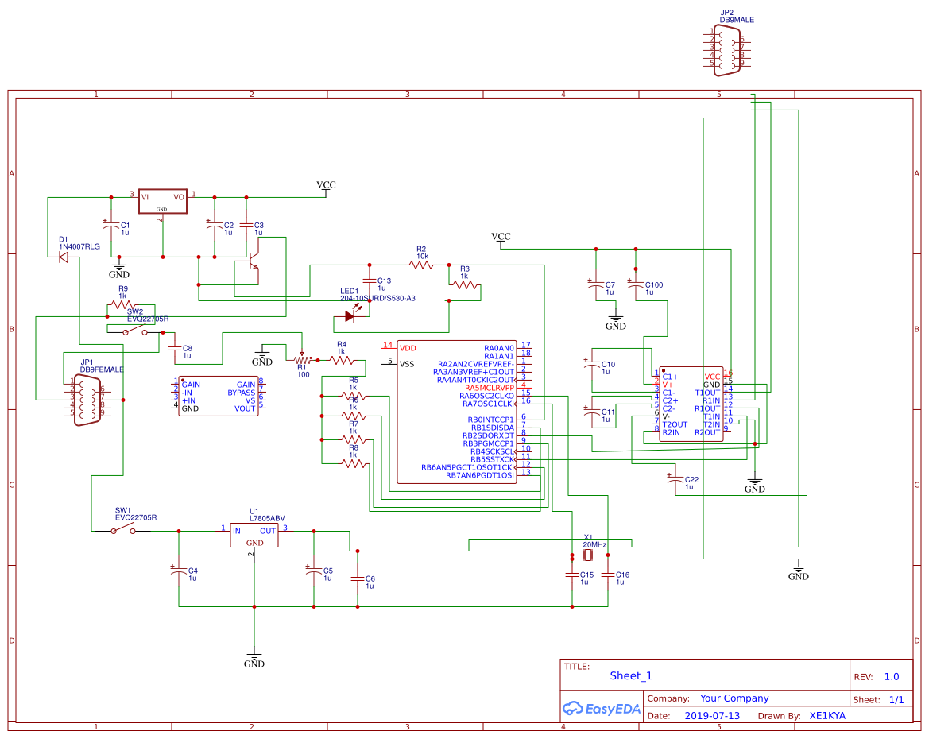Image resolution: width=929 pixels, height=739 pixels.
Task: Click the R1 100 potentiometer symbol
Action: pos(302,359)
